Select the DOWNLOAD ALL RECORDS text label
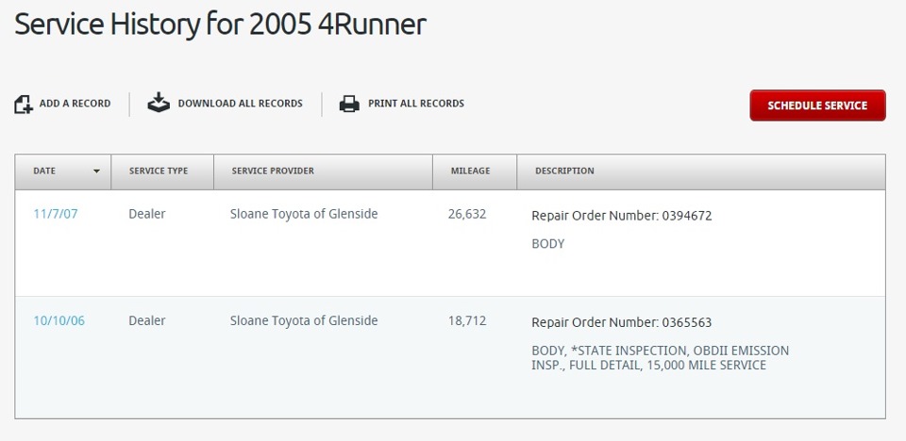 pos(241,104)
